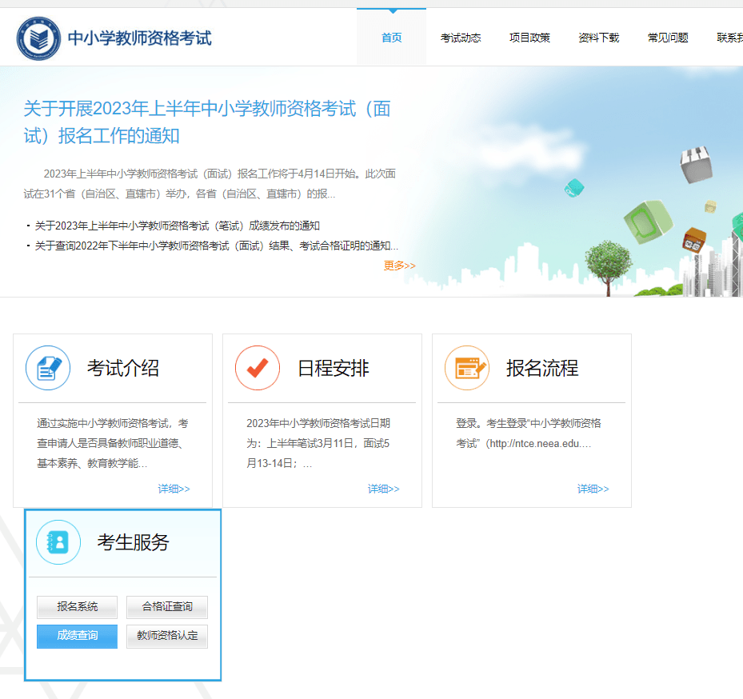Screen dimensions: 743x699
Task: Open the 2023年上半年面试报名工作通知 headline
Action: point(206,122)
